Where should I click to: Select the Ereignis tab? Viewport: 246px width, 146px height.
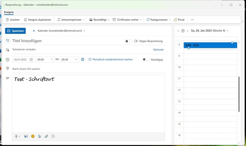pos(9,12)
